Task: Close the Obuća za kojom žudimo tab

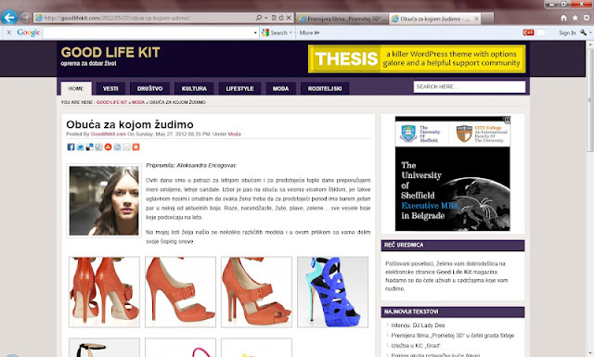Action: [x=476, y=19]
